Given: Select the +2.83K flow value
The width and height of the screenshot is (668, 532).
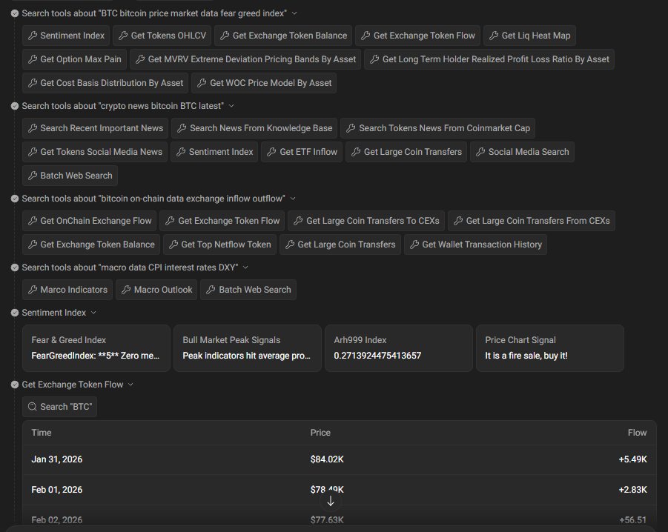Looking at the screenshot, I should (x=632, y=490).
